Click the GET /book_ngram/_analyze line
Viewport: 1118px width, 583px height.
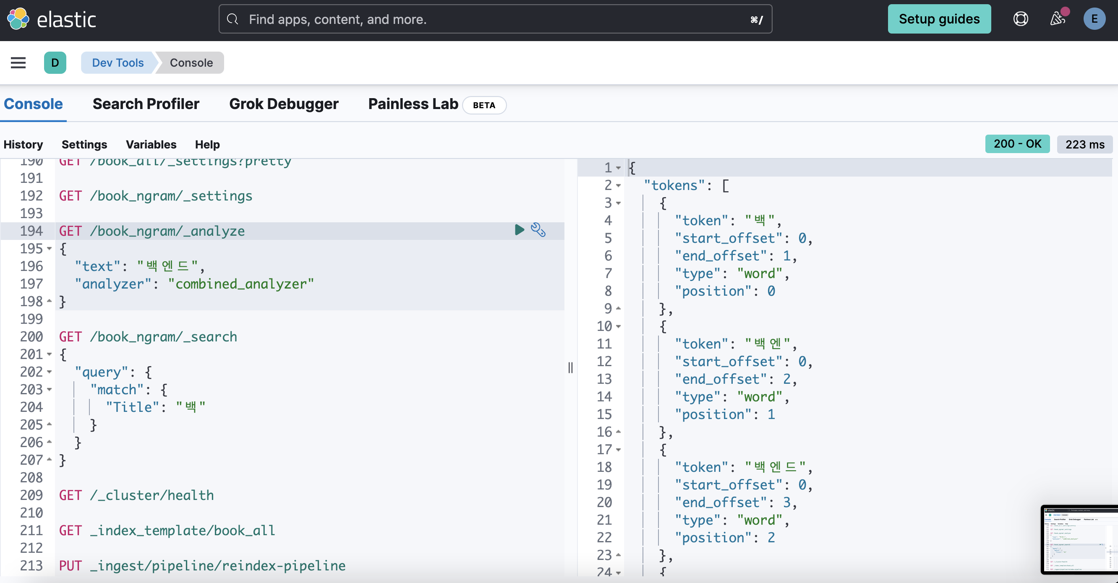(x=152, y=231)
